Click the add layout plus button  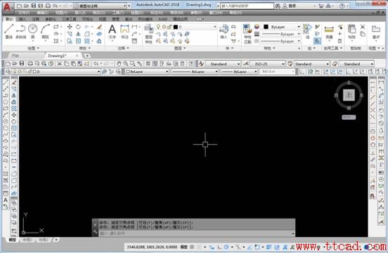(x=56, y=240)
